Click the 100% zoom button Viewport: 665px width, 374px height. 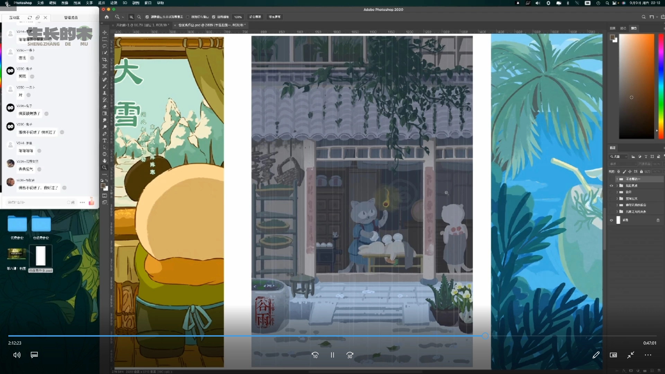pyautogui.click(x=238, y=17)
